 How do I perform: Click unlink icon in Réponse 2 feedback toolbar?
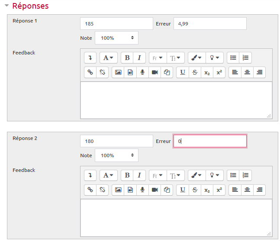pyautogui.click(x=102, y=190)
